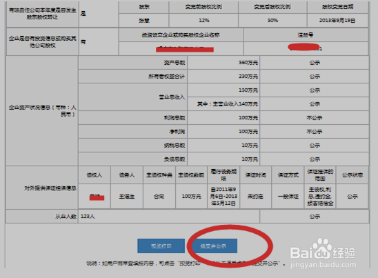Click the guarantee scope cell listing 主债权

pyautogui.click(x=320, y=197)
